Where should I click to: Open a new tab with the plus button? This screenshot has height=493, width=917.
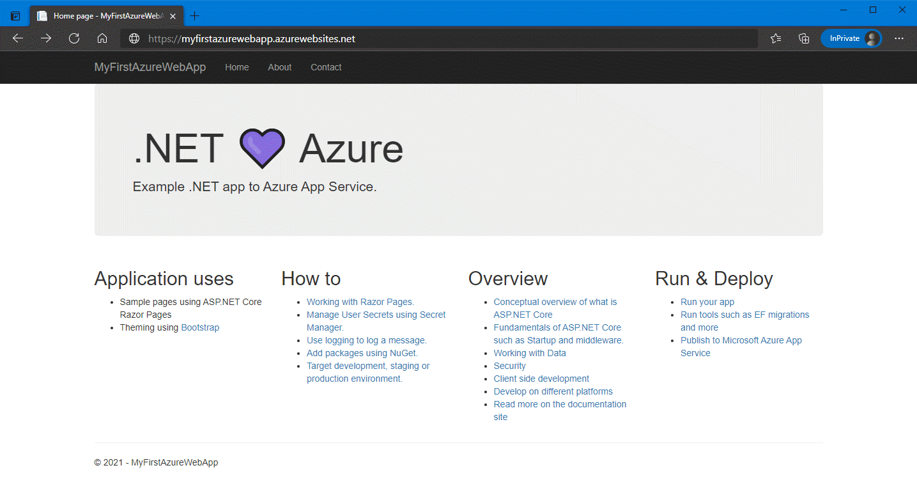coord(194,15)
